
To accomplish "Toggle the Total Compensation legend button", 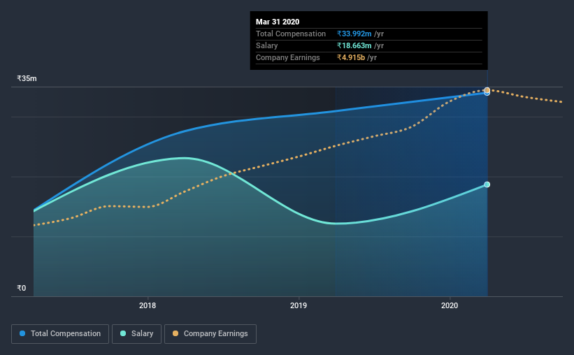I will point(60,334).
